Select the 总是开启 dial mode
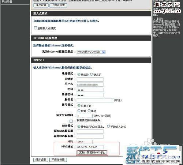Viewport: 183px width, 165px height. click(x=79, y=105)
